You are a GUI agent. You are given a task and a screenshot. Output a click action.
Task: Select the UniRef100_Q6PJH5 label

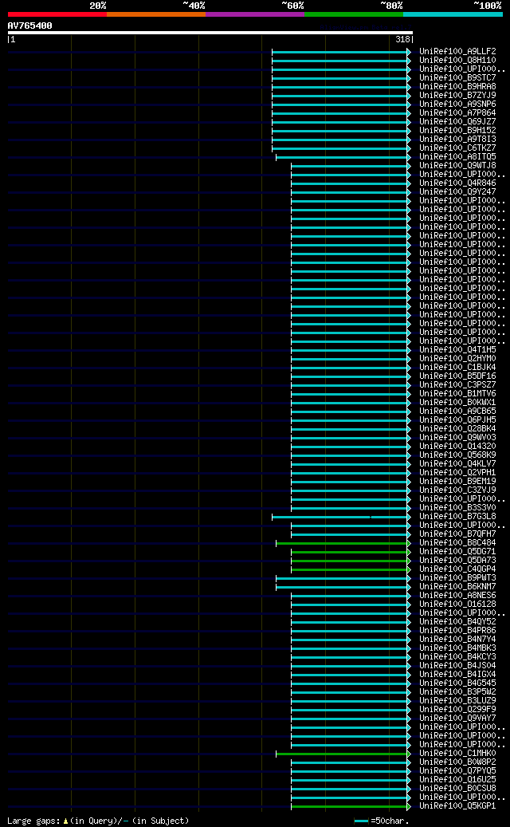(x=457, y=419)
